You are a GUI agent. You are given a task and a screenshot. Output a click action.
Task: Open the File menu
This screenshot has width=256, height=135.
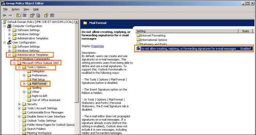(x=5, y=9)
